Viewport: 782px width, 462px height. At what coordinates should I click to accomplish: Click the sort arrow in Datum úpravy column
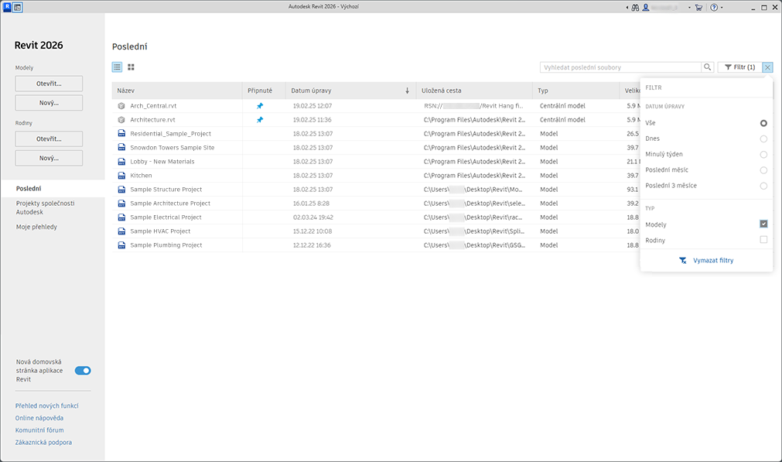click(x=407, y=91)
